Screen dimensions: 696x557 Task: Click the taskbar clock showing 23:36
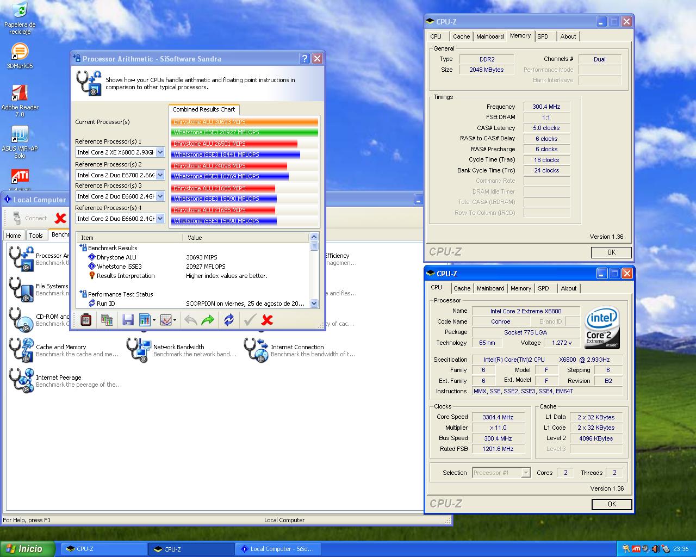pyautogui.click(x=680, y=549)
